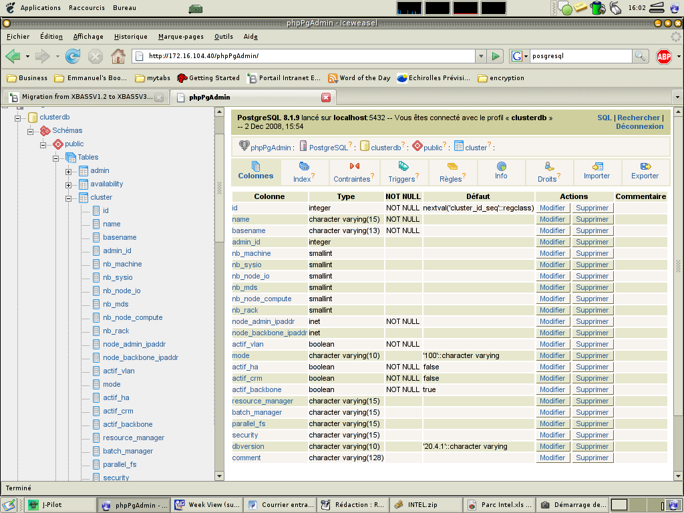Click the Info tab icon
The height and width of the screenshot is (513, 684).
501,166
